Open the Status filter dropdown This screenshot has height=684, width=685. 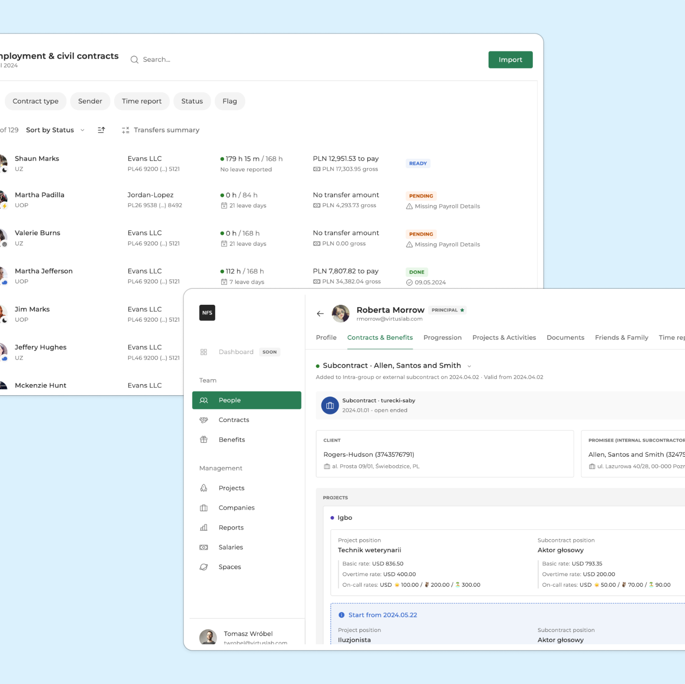(192, 101)
